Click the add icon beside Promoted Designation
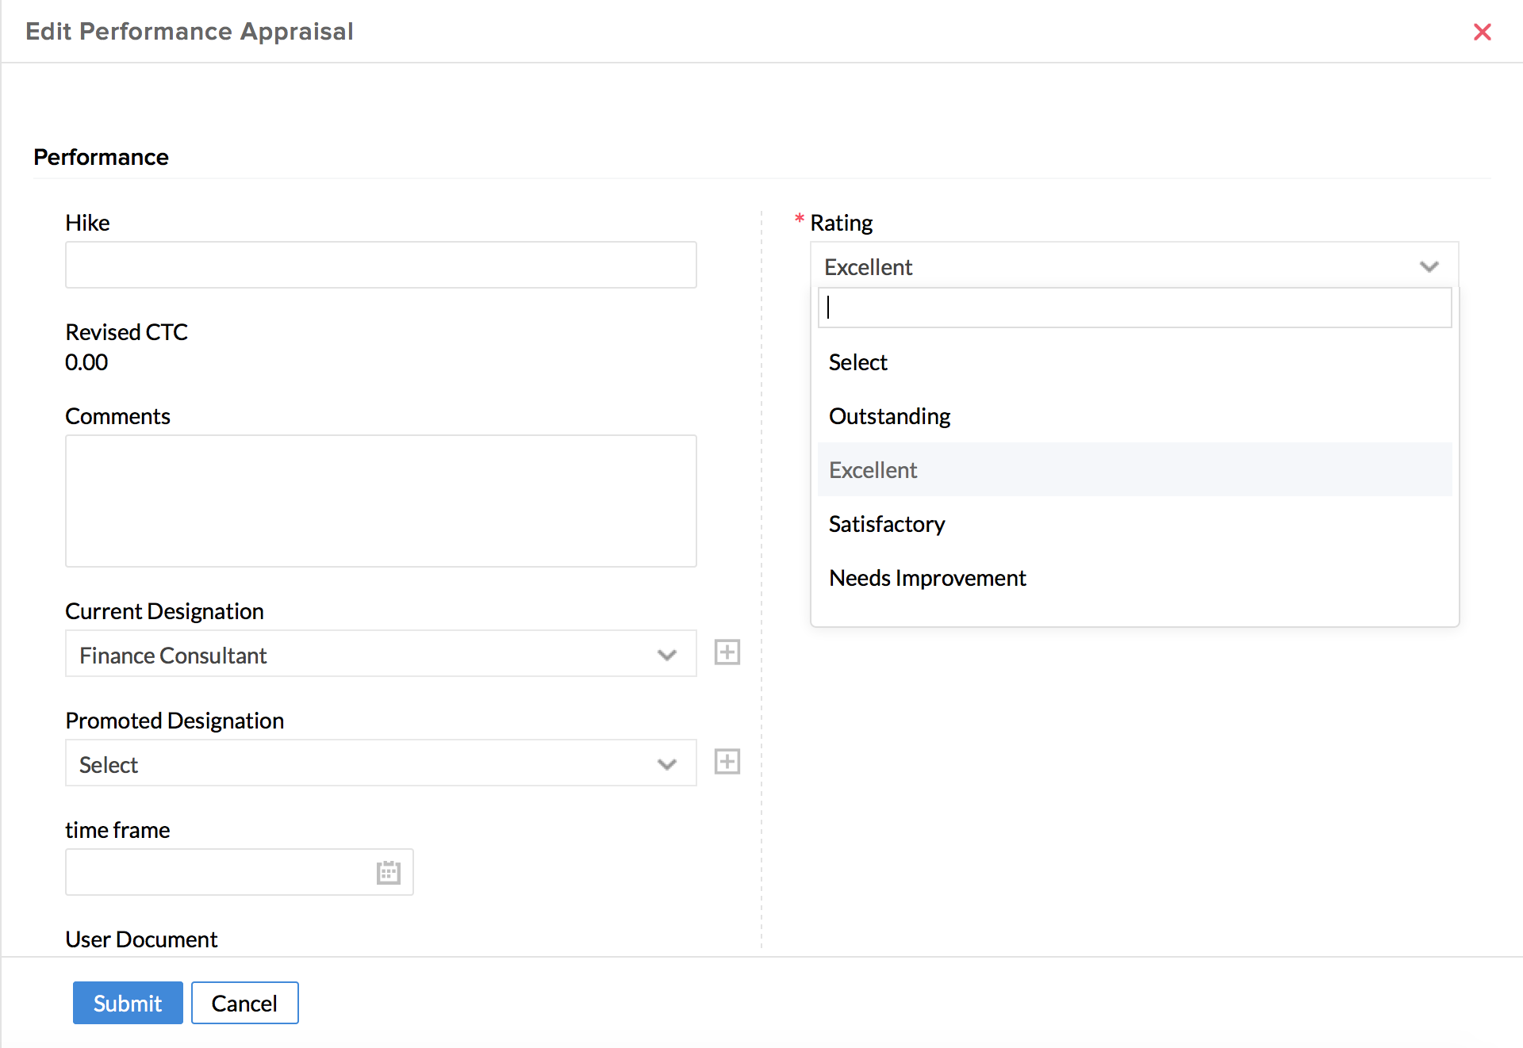The height and width of the screenshot is (1048, 1523). 727,762
